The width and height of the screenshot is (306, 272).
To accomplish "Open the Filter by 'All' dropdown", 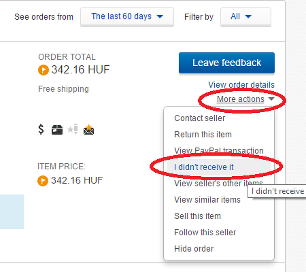I will [245, 17].
